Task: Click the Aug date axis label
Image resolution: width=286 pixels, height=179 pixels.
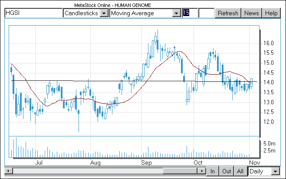Action: (x=95, y=162)
